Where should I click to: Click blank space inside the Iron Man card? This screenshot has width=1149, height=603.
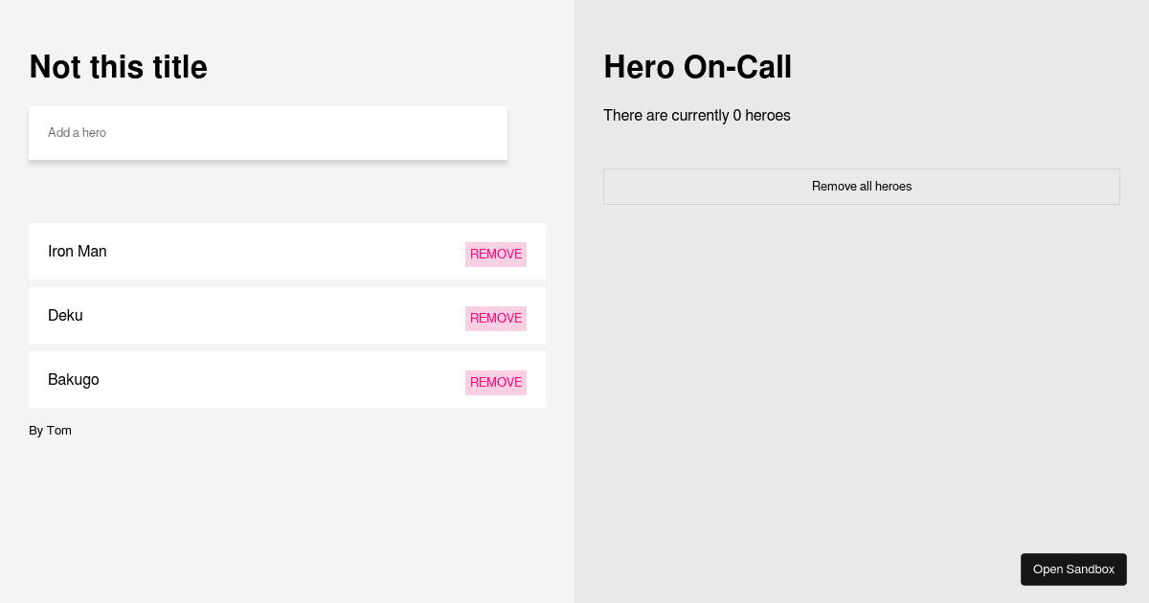287,252
